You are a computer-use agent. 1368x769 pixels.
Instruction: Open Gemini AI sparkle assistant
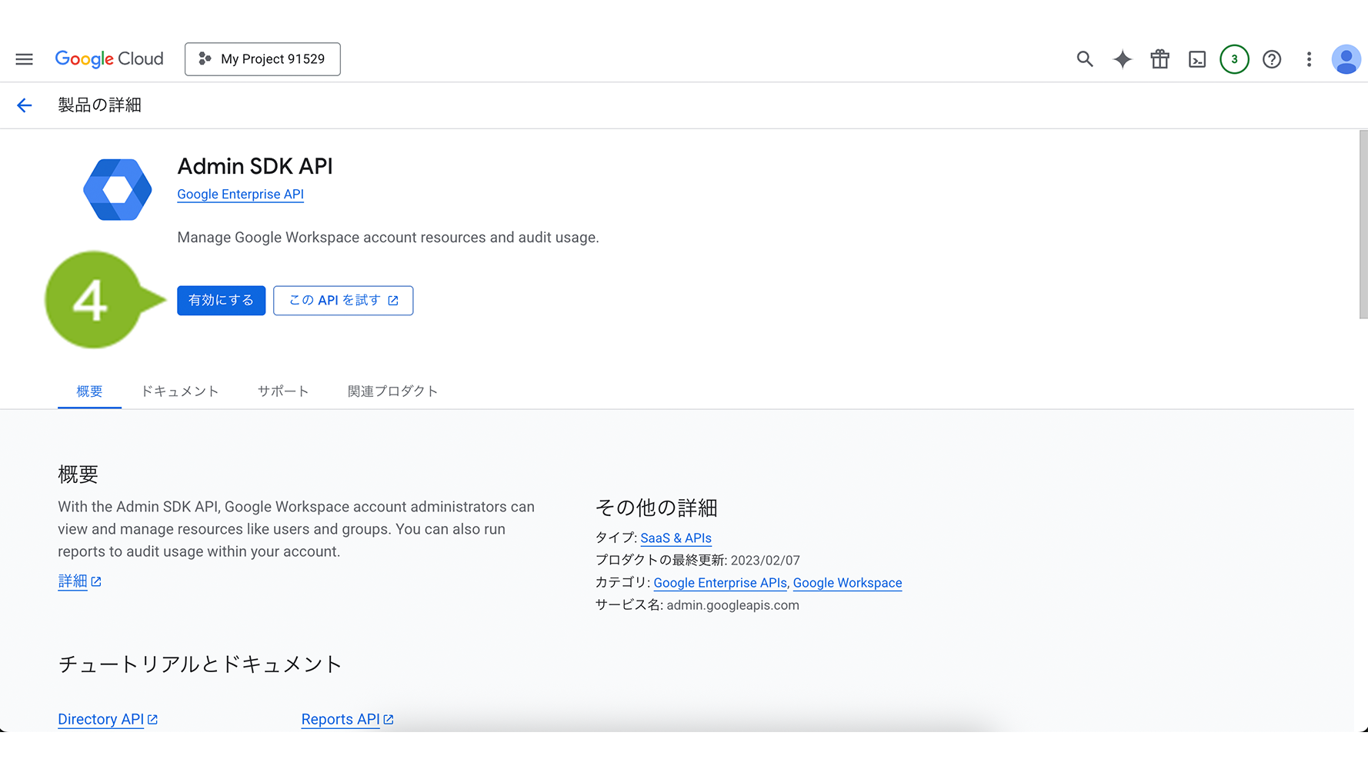click(x=1122, y=59)
